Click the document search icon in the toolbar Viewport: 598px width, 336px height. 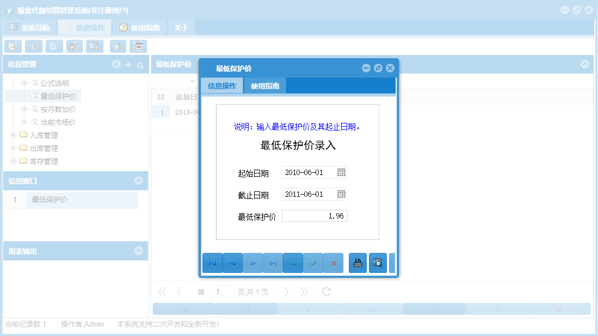coord(13,46)
